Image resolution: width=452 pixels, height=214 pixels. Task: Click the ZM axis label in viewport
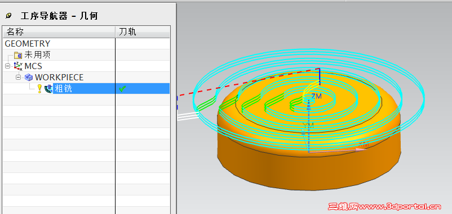(x=316, y=96)
